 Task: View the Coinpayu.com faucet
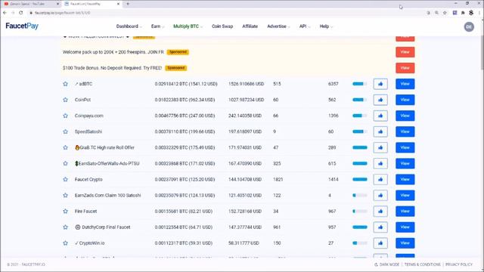pos(405,116)
